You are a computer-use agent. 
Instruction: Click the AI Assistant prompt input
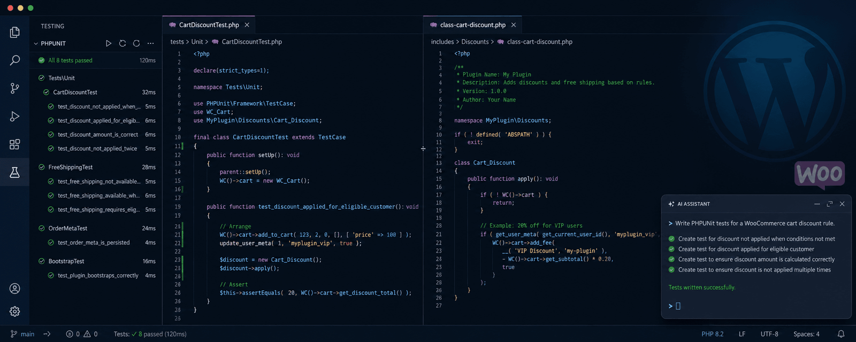point(756,306)
